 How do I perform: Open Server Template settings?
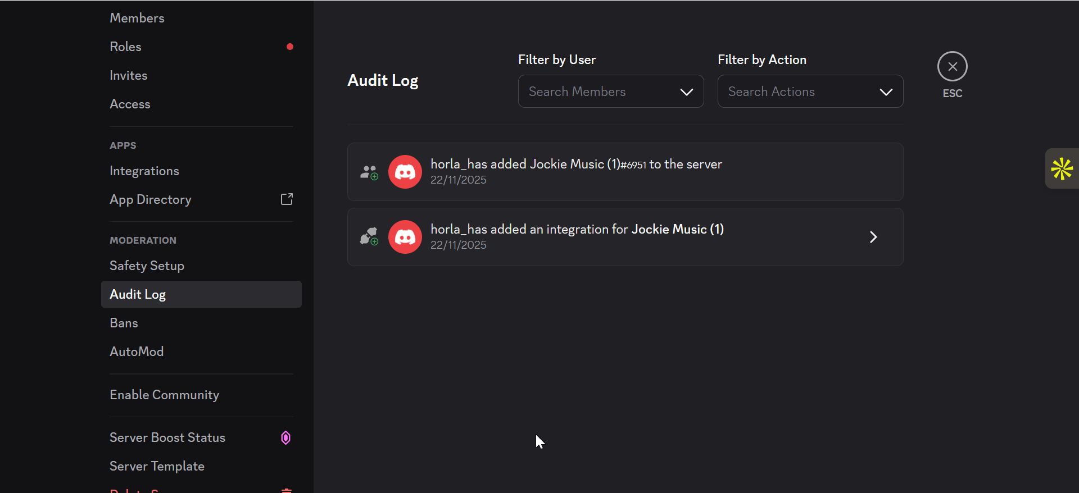pyautogui.click(x=157, y=466)
